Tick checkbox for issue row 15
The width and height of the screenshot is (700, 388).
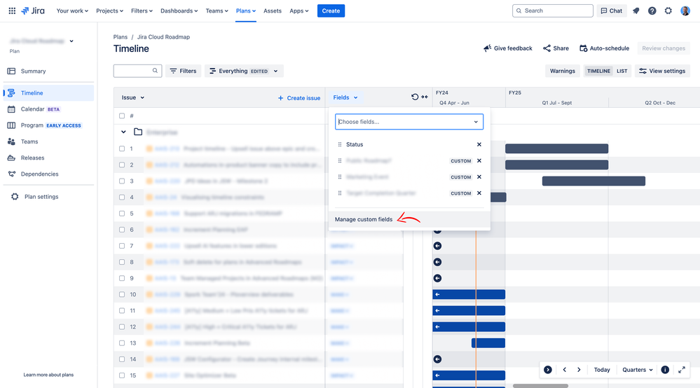(122, 375)
